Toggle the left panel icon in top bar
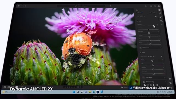Image resolution: width=176 pixels, height=99 pixels. (18, 6)
